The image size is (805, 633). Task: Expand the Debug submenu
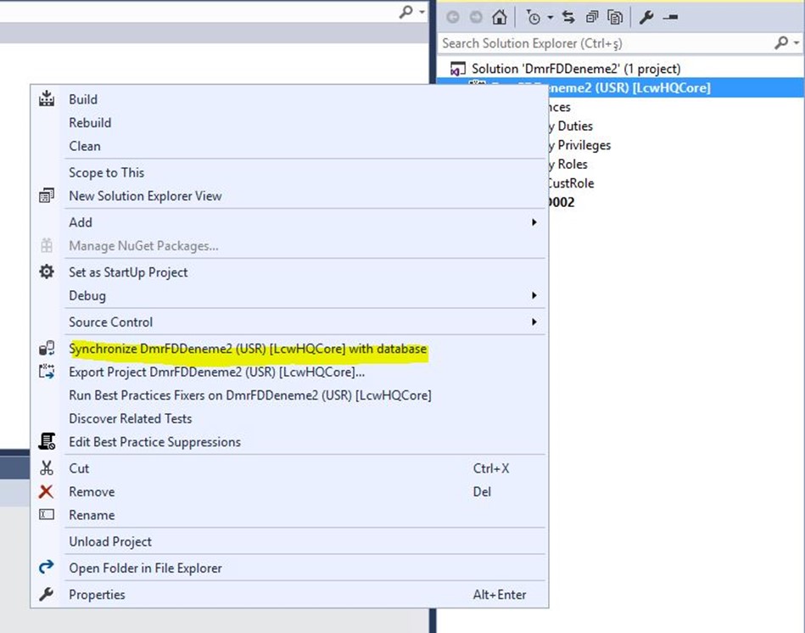point(534,295)
